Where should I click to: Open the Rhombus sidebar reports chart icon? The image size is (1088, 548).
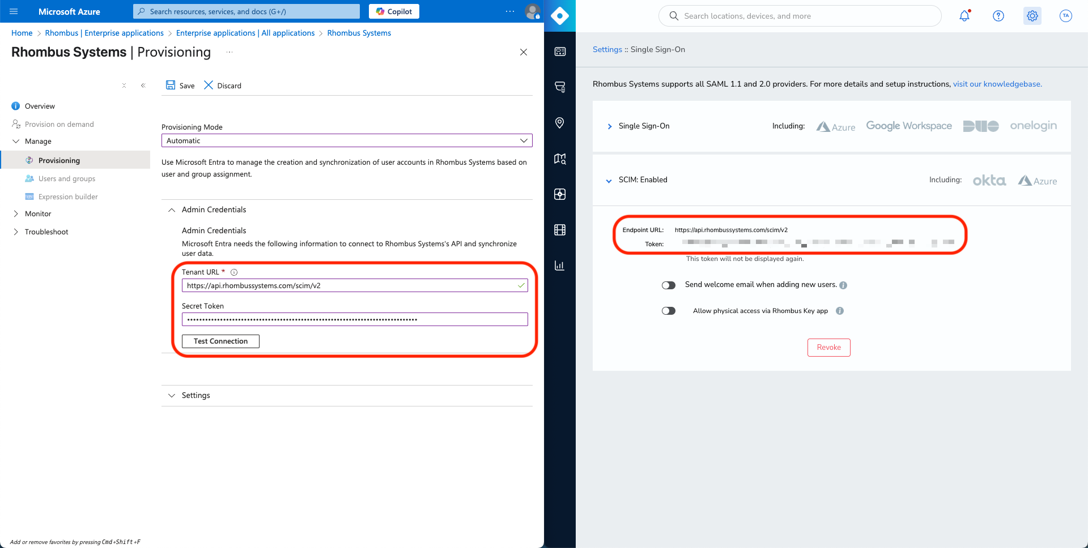[x=560, y=266]
